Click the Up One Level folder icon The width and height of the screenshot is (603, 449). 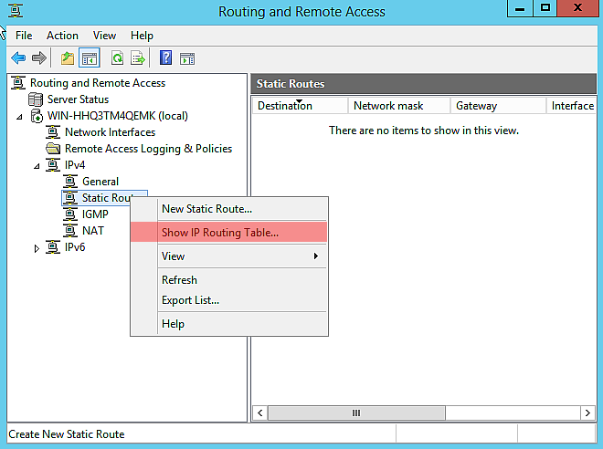coord(67,58)
